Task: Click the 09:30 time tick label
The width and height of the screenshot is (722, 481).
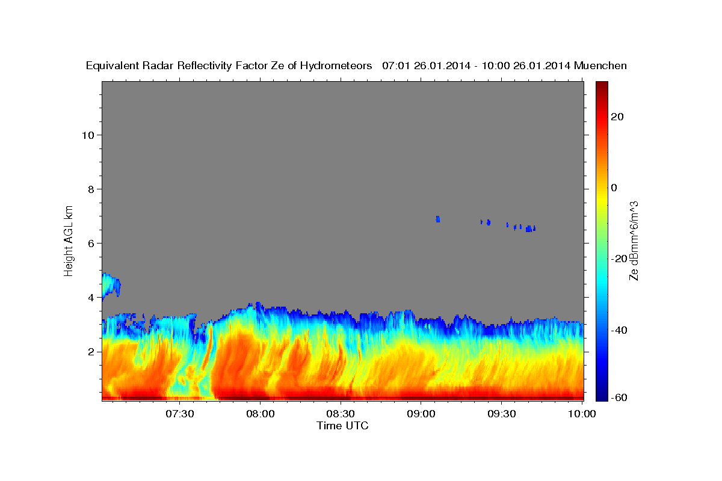Action: [x=502, y=414]
